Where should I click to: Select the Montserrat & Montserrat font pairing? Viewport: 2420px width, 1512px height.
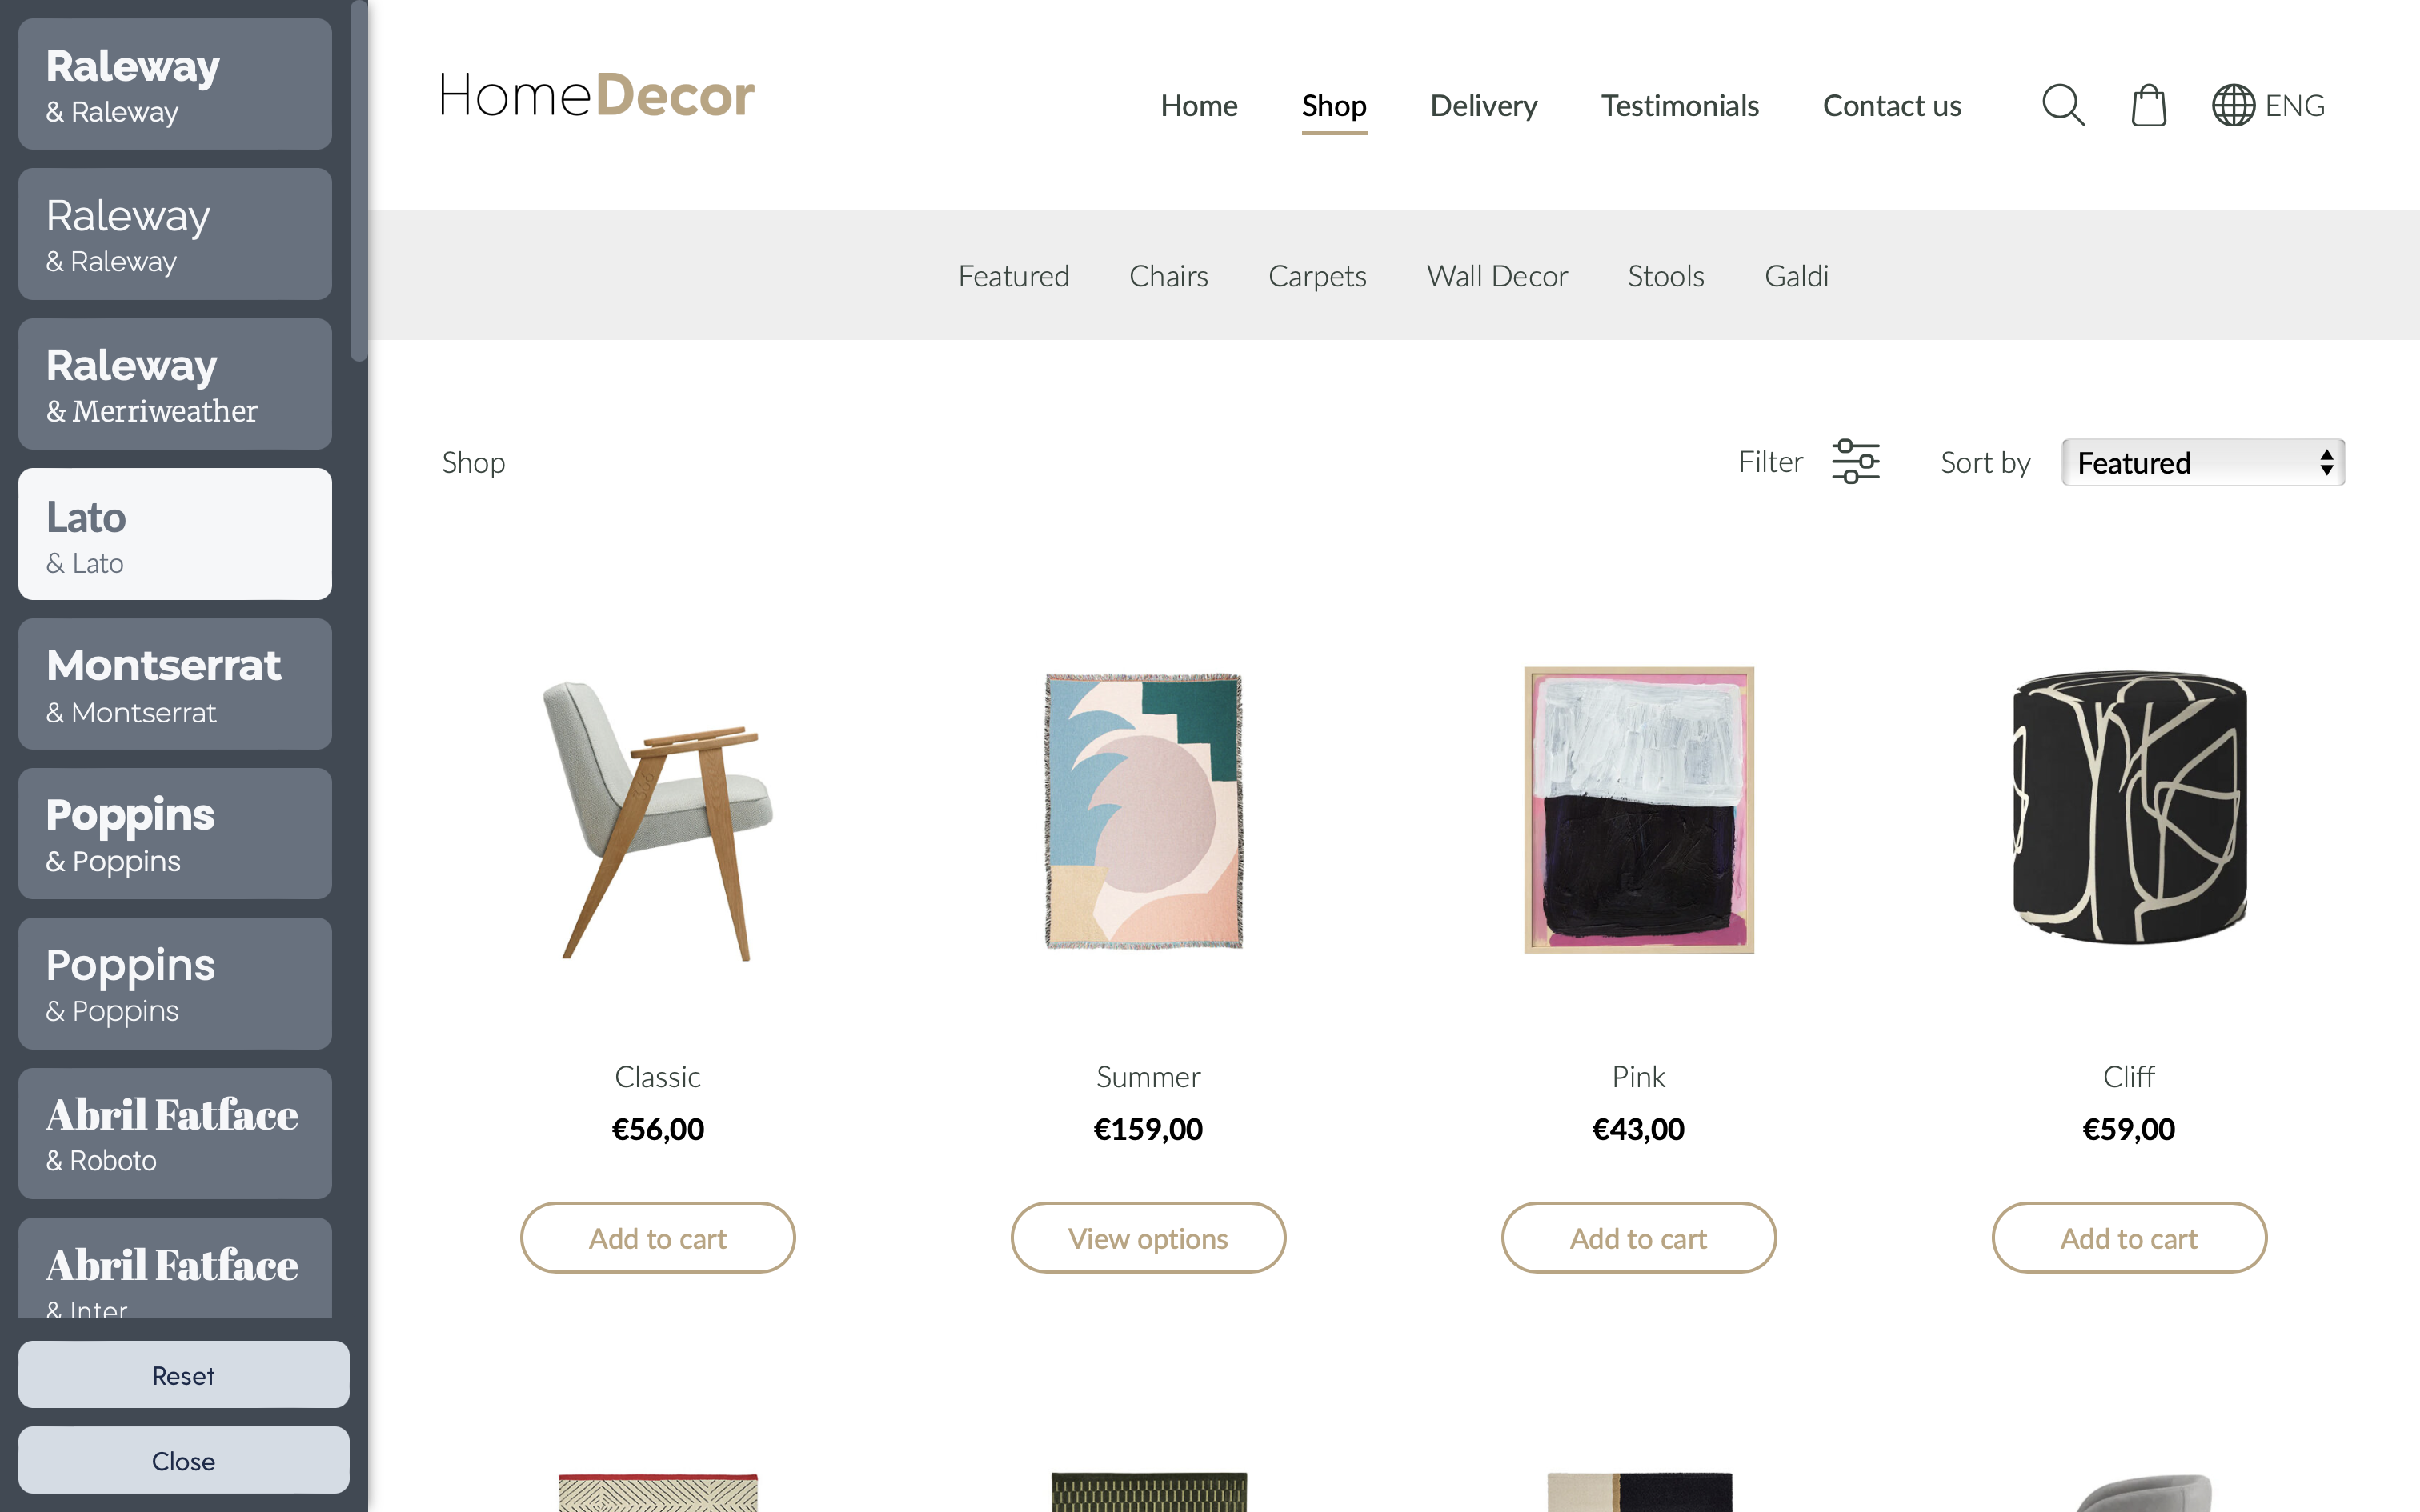tap(175, 684)
